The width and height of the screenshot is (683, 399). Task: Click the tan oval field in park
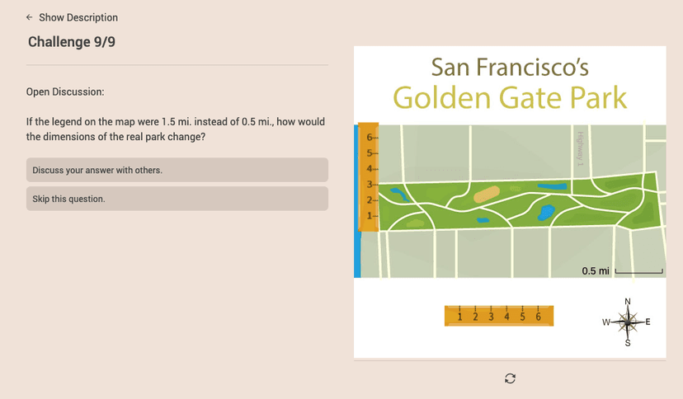click(487, 194)
